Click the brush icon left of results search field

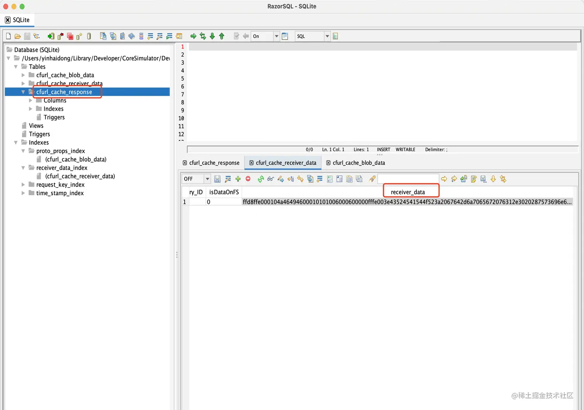pos(372,179)
